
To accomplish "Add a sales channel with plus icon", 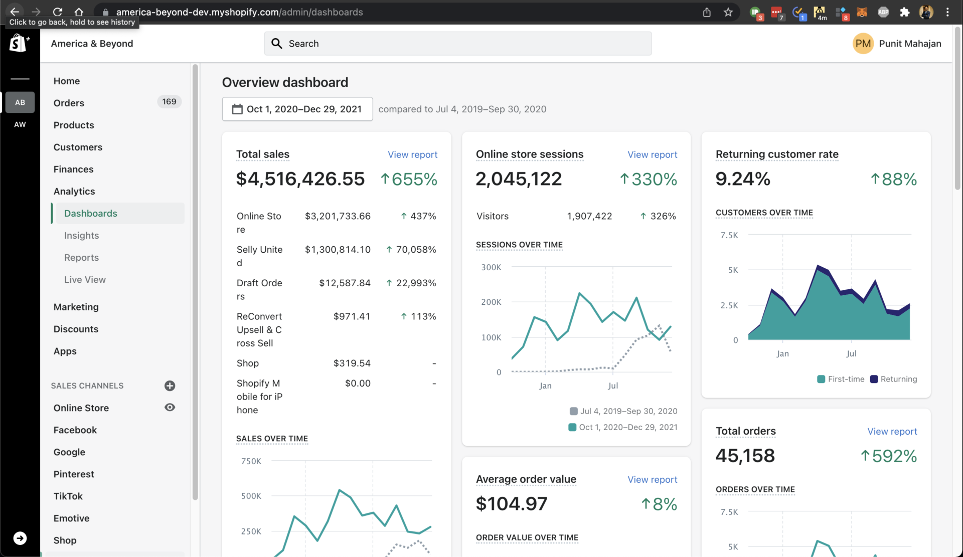I will (170, 386).
